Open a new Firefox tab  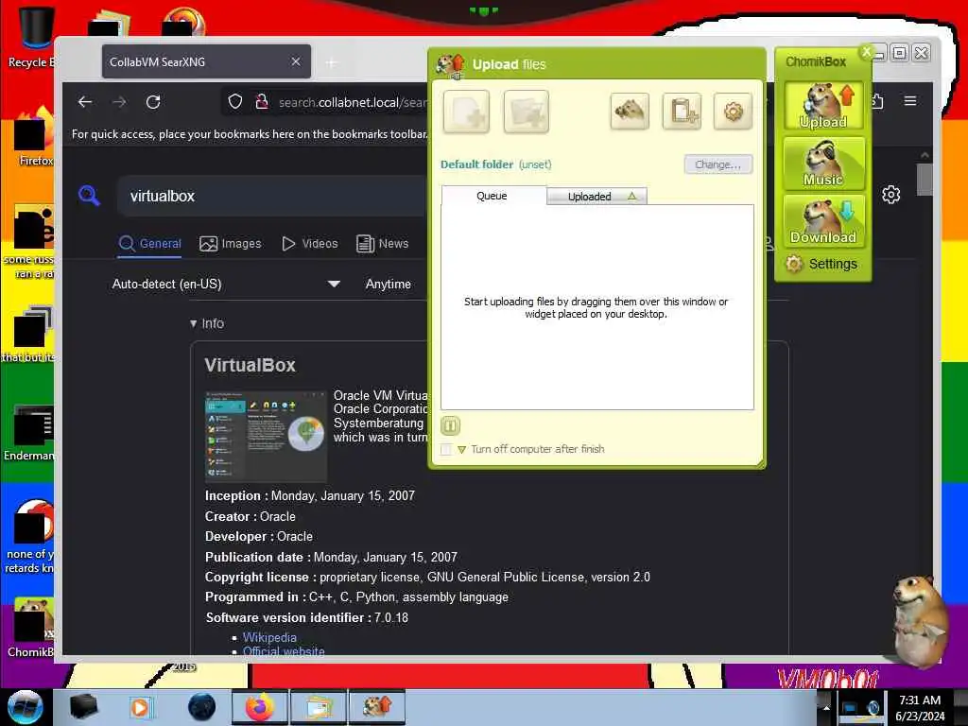coord(332,62)
